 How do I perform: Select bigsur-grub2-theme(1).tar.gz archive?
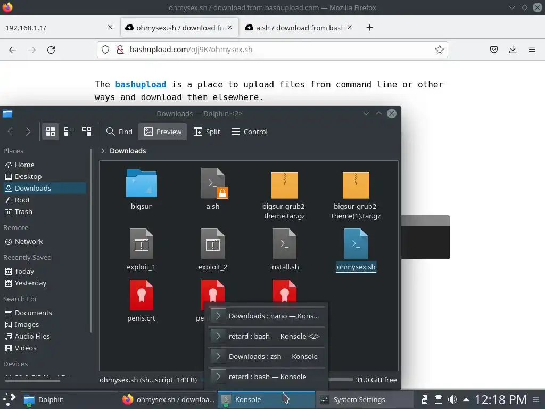356,196
